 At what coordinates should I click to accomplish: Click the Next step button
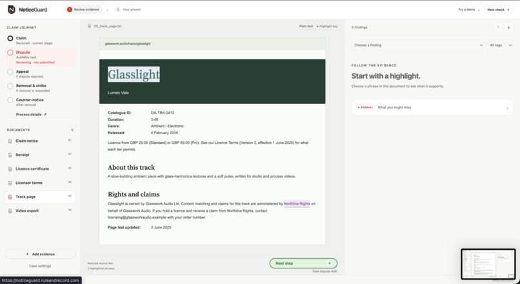(x=303, y=263)
